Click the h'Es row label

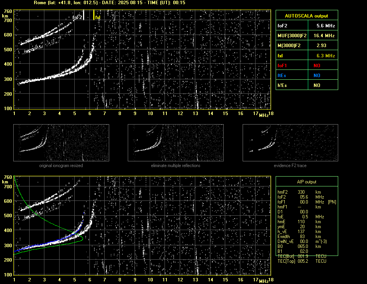(x=282, y=85)
